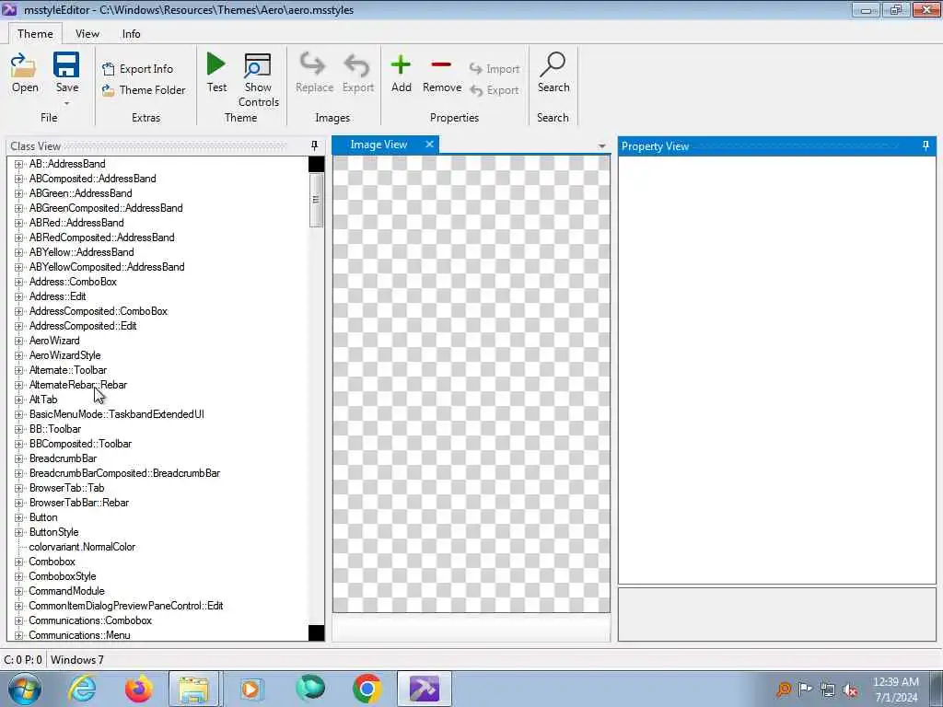943x707 pixels.
Task: Launch Internet Explorer from taskbar
Action: 82,689
